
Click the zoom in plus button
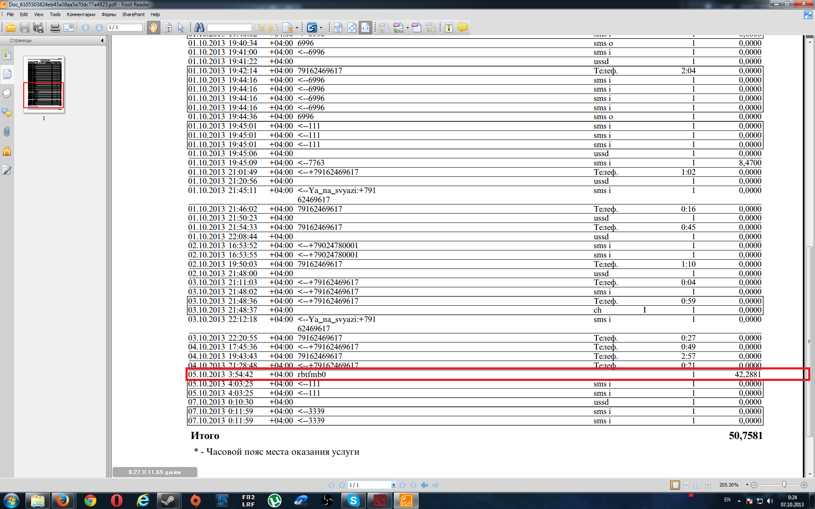(804, 485)
